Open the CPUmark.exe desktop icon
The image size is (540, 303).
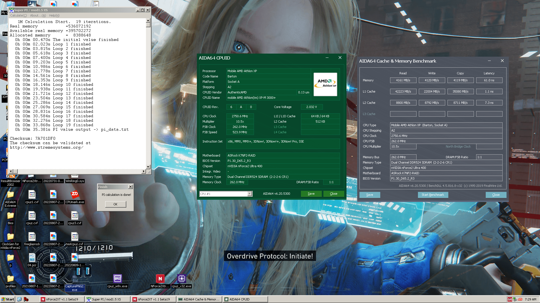tap(75, 197)
